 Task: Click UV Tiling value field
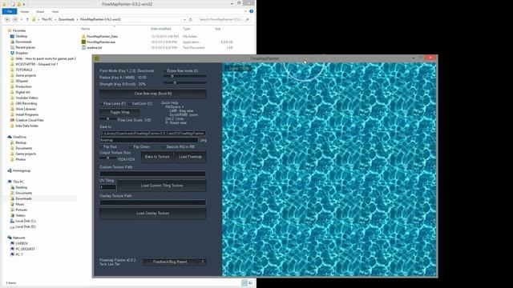(x=108, y=187)
